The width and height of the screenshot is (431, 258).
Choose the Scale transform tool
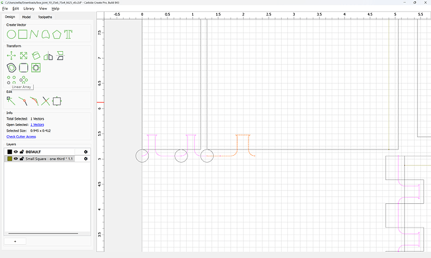24,55
